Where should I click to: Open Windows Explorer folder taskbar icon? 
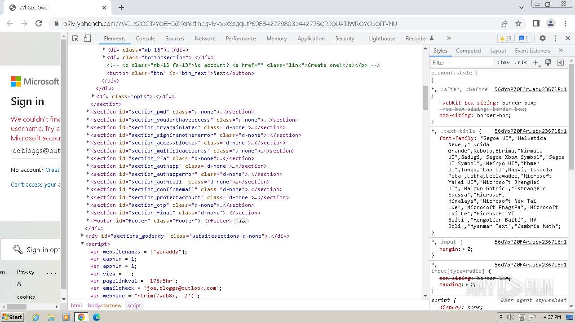tap(51, 317)
